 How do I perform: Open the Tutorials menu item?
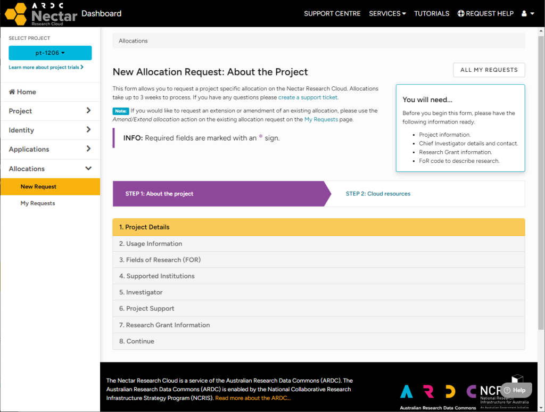click(x=431, y=13)
